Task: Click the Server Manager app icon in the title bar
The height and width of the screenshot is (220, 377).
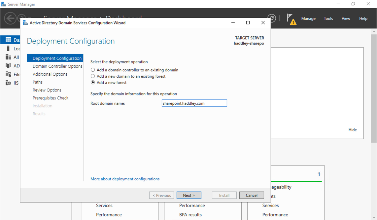Action: (x=4, y=4)
